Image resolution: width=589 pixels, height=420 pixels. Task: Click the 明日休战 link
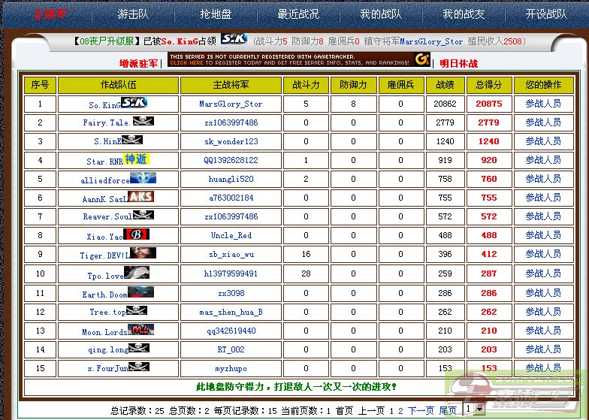(458, 64)
